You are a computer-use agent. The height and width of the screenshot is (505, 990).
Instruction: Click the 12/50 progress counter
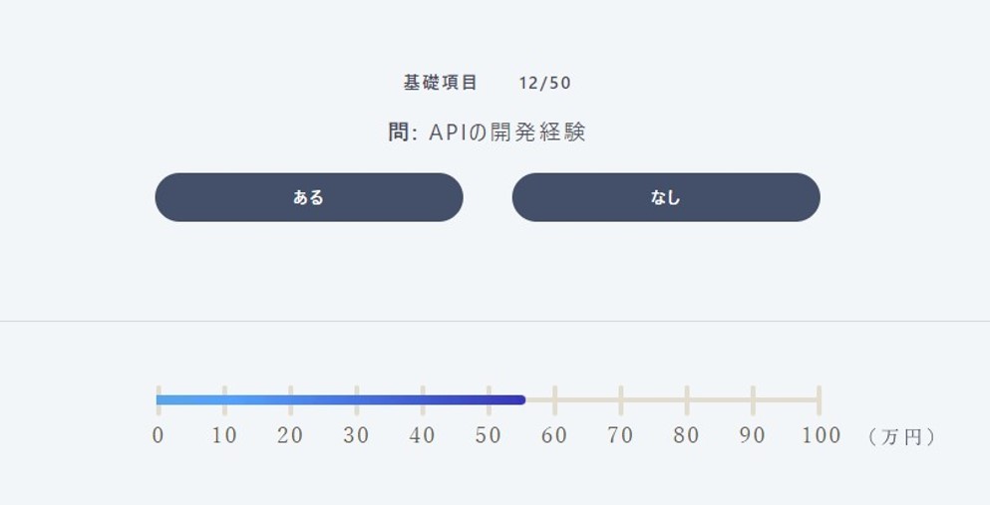tap(545, 84)
